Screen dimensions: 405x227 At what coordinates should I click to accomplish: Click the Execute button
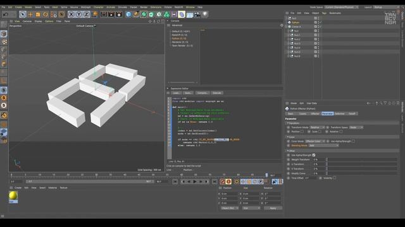(216, 93)
